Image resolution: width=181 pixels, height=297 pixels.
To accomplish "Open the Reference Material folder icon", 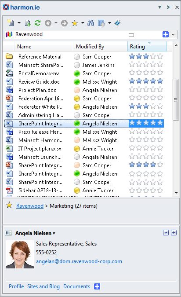I will point(9,56).
